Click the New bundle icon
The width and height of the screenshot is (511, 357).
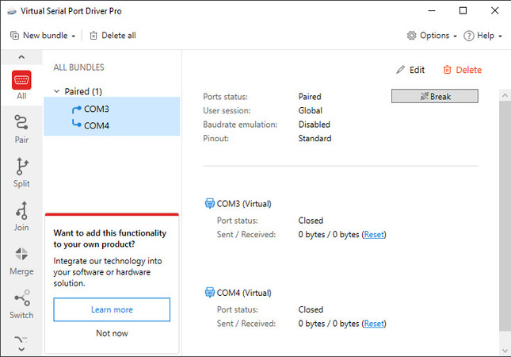tap(15, 35)
